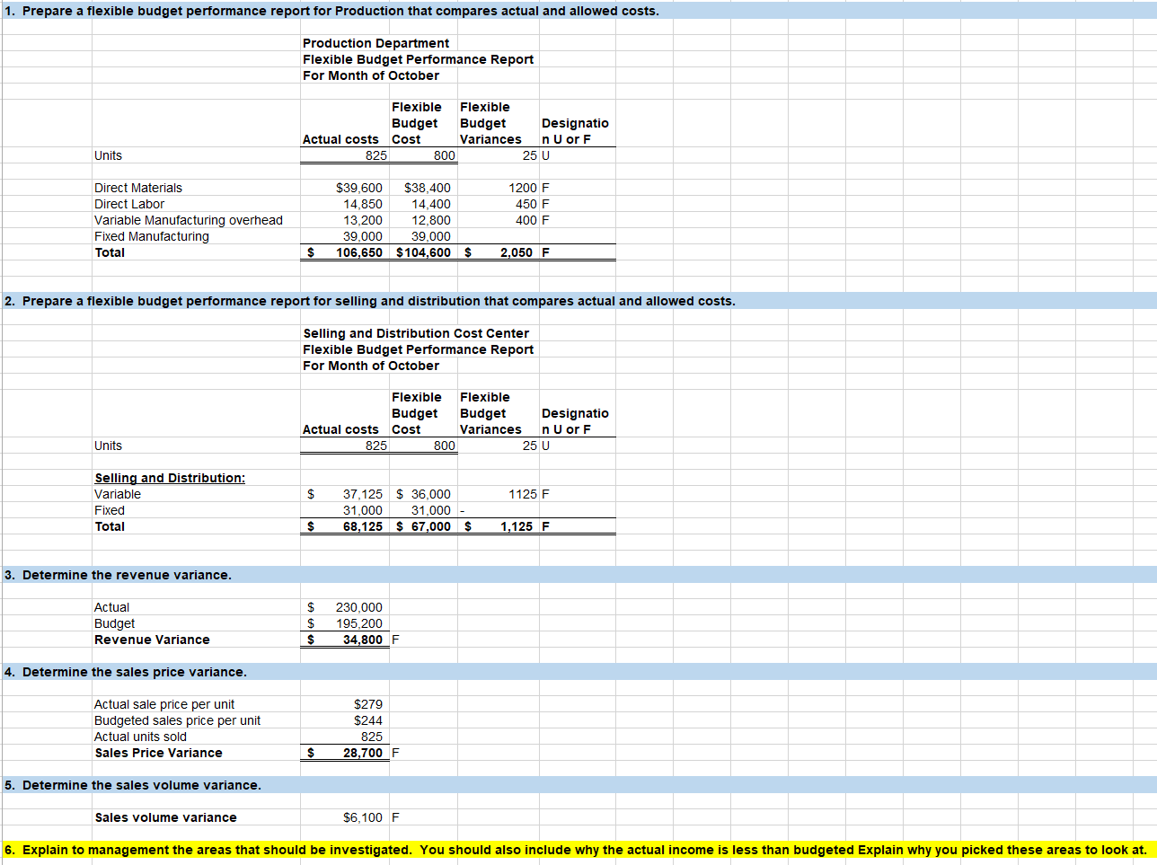Screen dimensions: 1157x865
Task: Select the Sales volume variance value $6,100
Action: coord(363,817)
